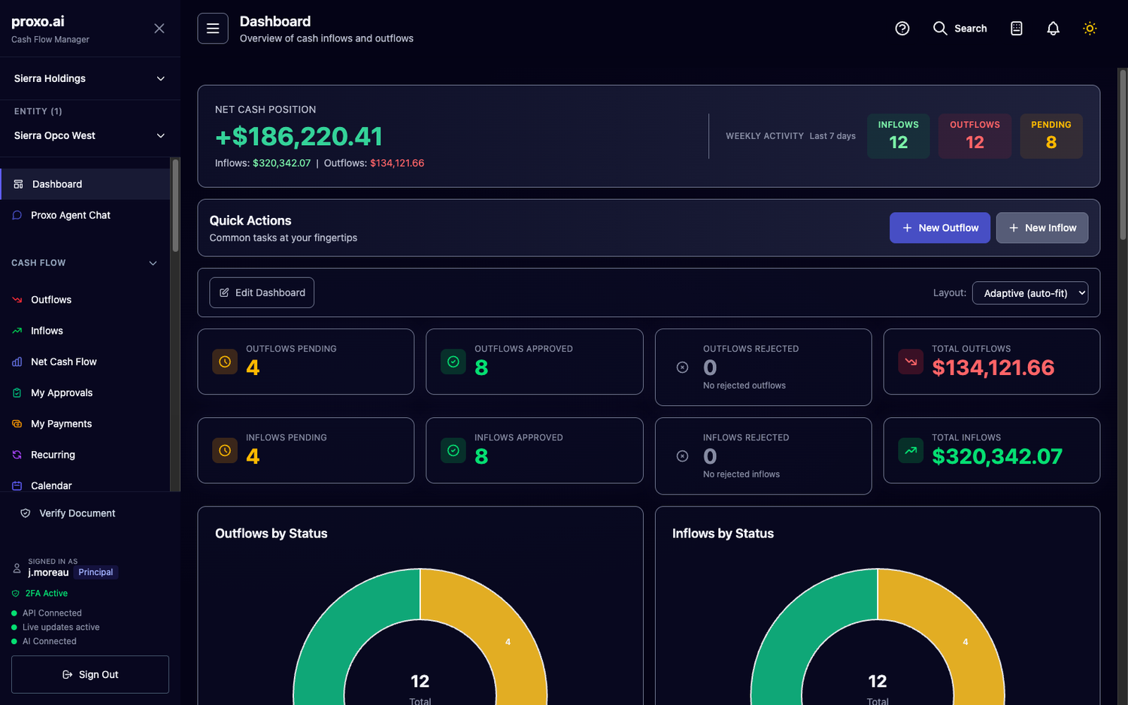
Task: Go to Outflows in sidebar
Action: 85,300
